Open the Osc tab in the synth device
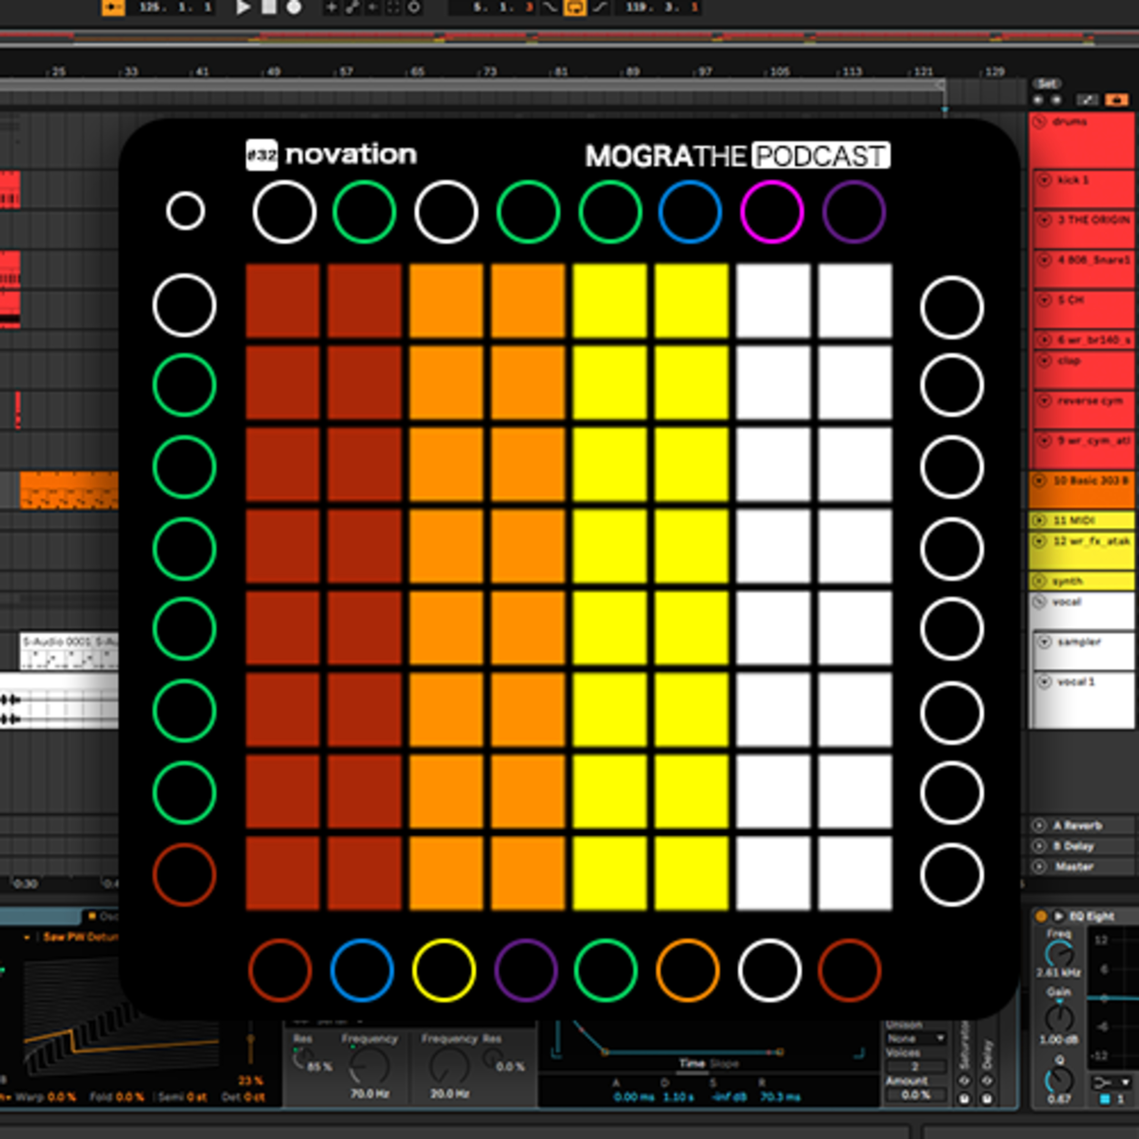The image size is (1139, 1139). tap(104, 916)
